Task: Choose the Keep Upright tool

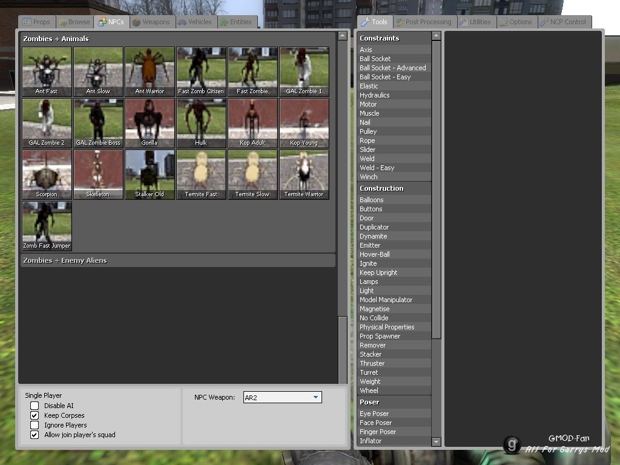Action: tap(394, 272)
